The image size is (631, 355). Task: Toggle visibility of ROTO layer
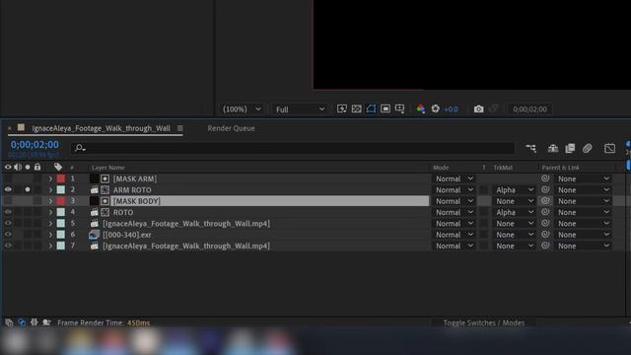click(x=8, y=212)
